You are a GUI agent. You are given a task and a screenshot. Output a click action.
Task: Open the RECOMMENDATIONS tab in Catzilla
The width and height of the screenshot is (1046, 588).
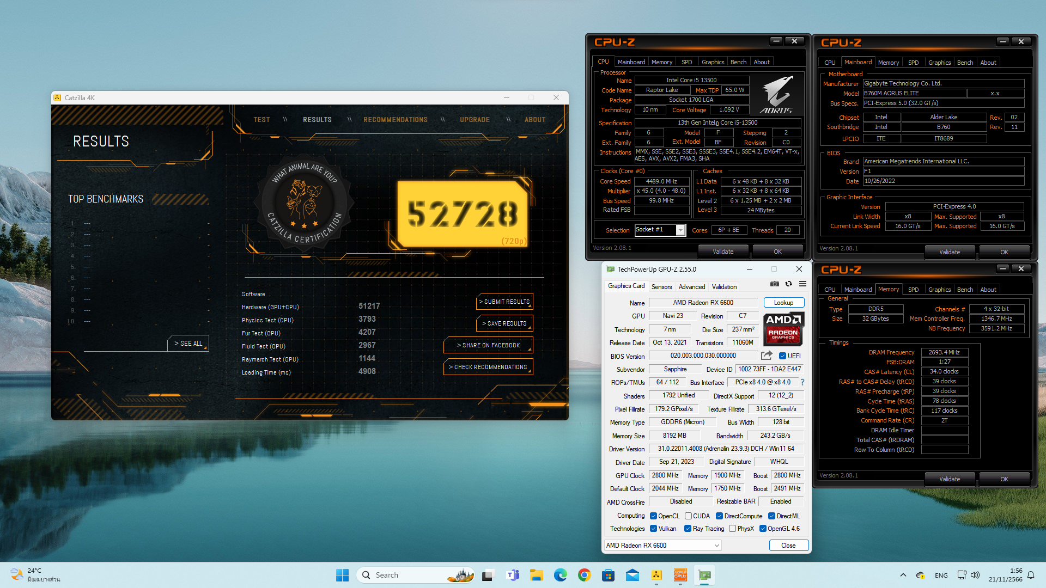pos(396,120)
